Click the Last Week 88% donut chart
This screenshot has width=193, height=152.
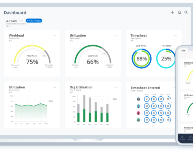(x=141, y=58)
